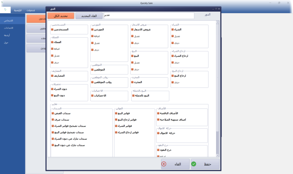
Task: Uncheck تعديل under البيع group
Action: (132, 63)
